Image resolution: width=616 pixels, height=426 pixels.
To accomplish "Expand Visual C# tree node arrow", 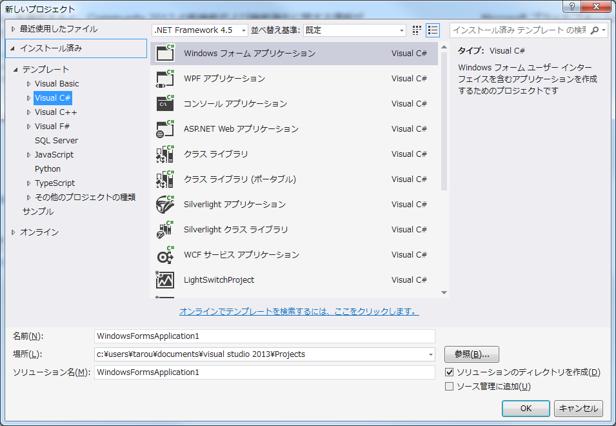I will click(28, 98).
